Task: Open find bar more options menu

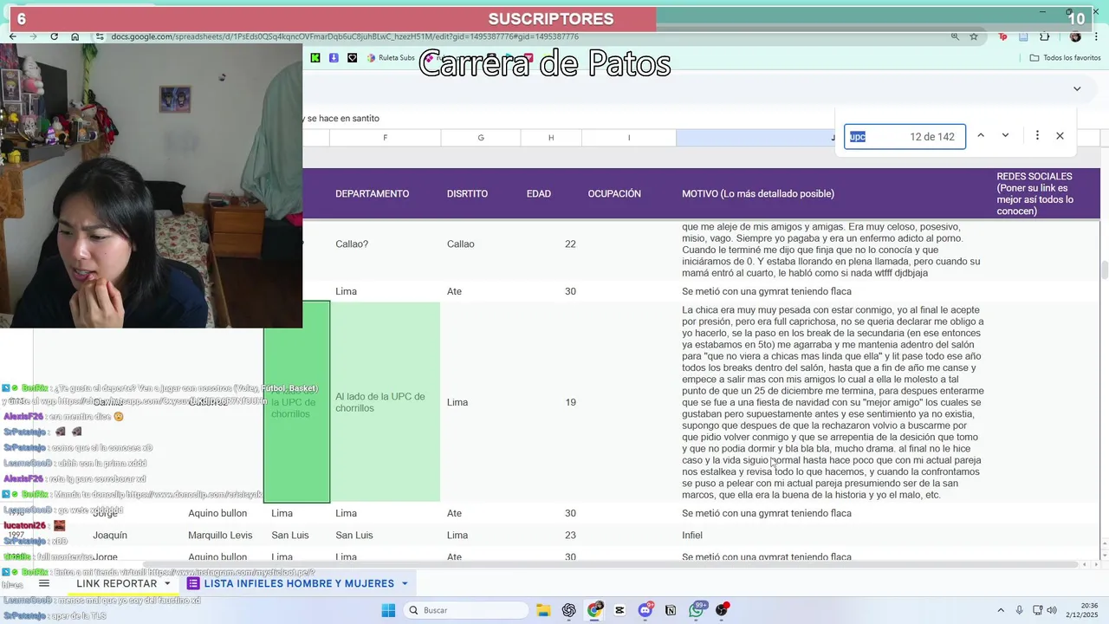Action: (1037, 135)
